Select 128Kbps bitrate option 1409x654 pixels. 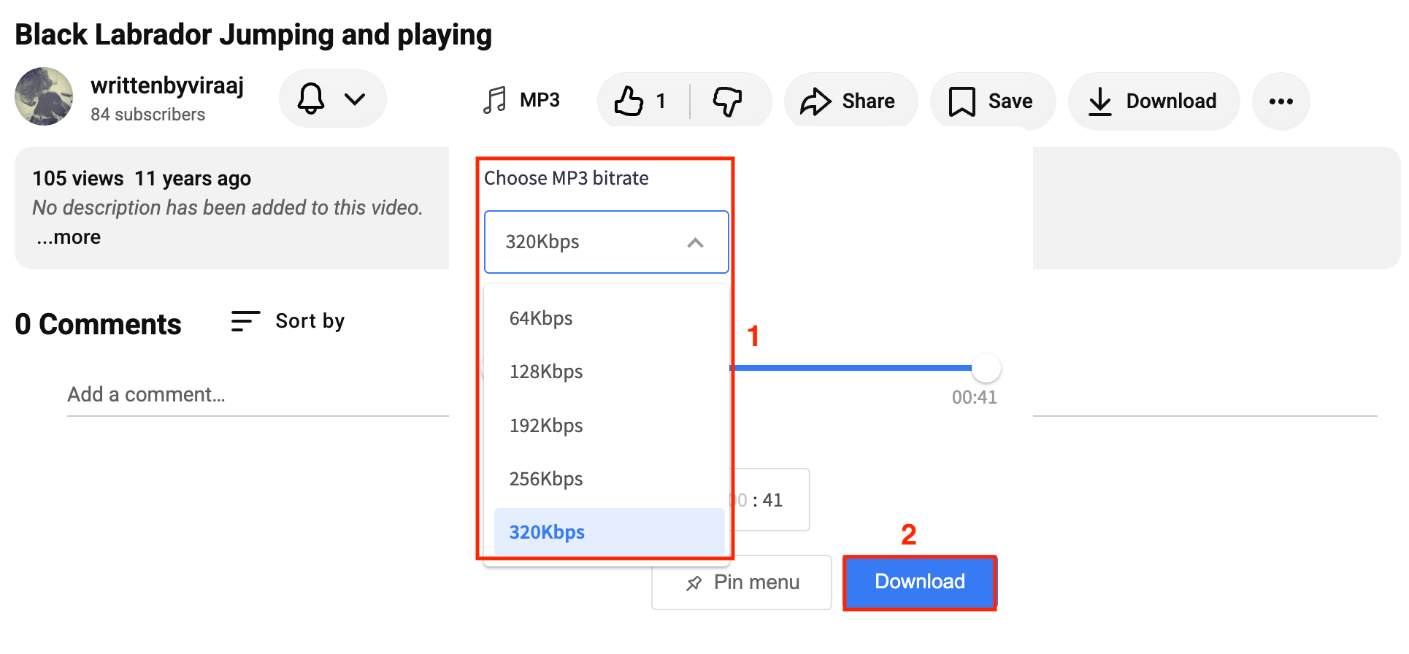pos(610,372)
